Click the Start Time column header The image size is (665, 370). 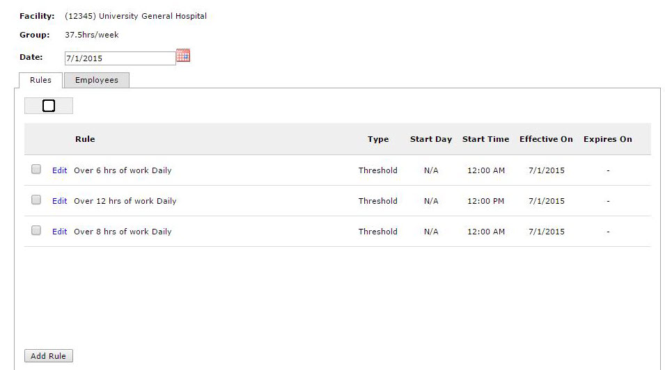coord(485,139)
